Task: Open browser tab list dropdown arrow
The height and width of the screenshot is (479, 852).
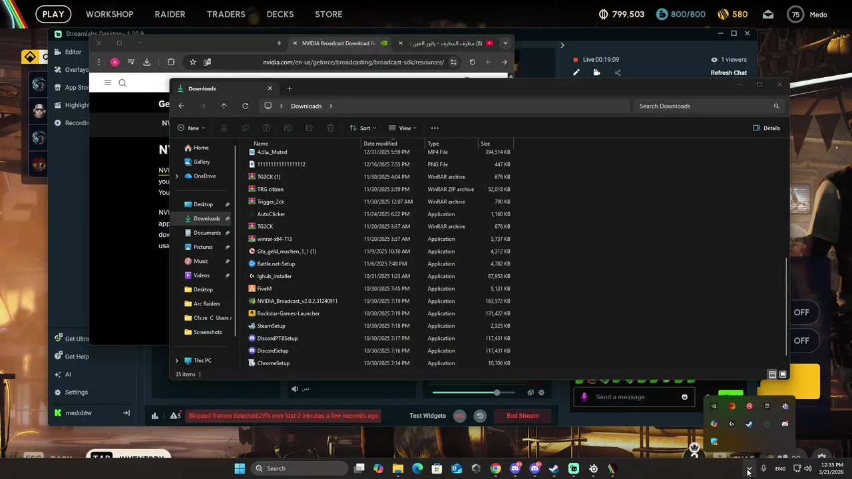Action: coord(505,43)
